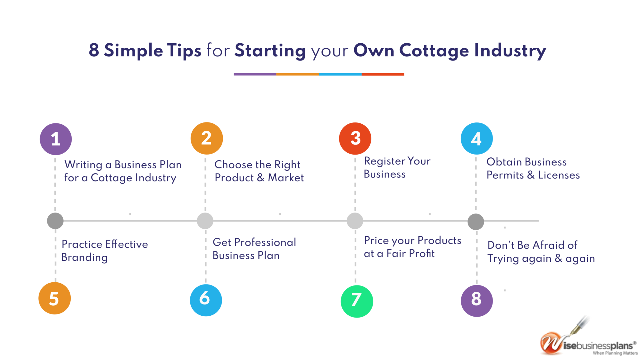Image resolution: width=638 pixels, height=359 pixels.
Task: Click 'Price your Products at a Fair Profit'
Action: click(412, 247)
